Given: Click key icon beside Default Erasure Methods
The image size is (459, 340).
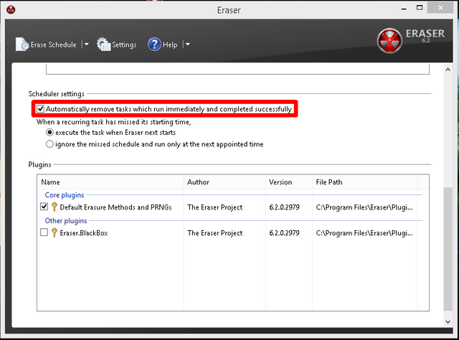Looking at the screenshot, I should point(55,207).
